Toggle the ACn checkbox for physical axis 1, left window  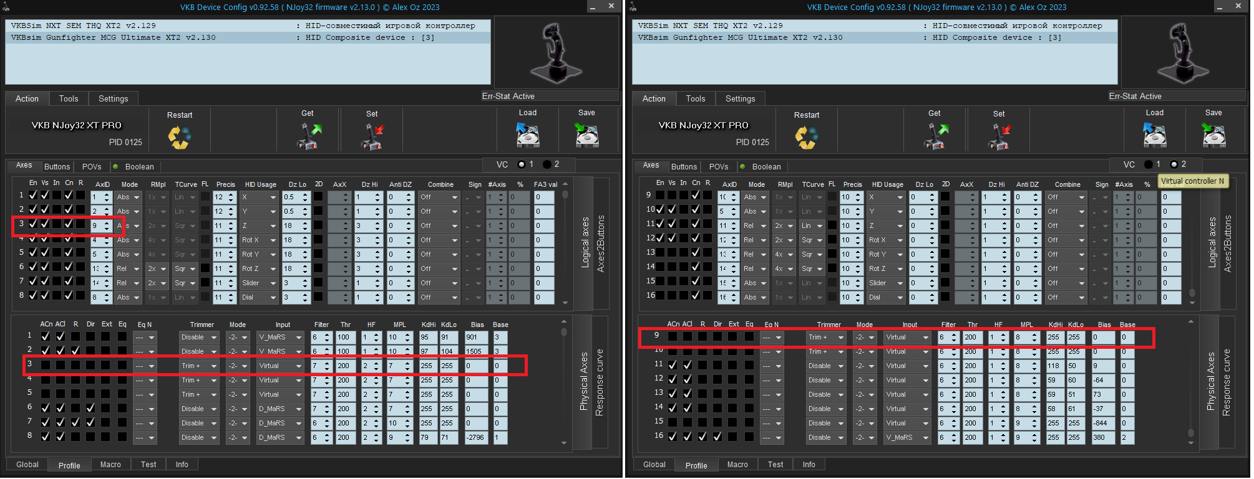point(46,336)
